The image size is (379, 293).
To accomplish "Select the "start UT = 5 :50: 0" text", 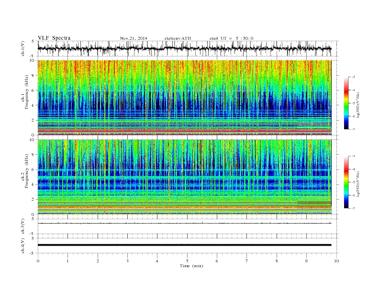I will (x=231, y=38).
